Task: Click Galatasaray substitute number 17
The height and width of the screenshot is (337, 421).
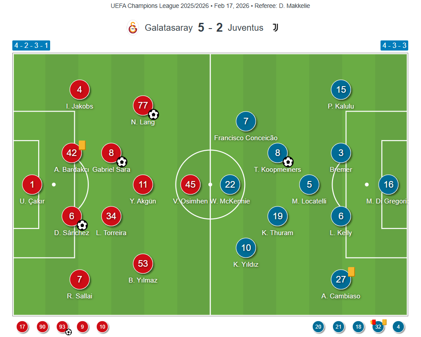Action: click(22, 327)
